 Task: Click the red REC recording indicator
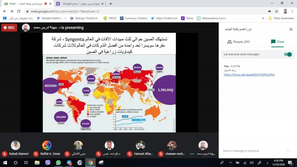tap(9, 28)
